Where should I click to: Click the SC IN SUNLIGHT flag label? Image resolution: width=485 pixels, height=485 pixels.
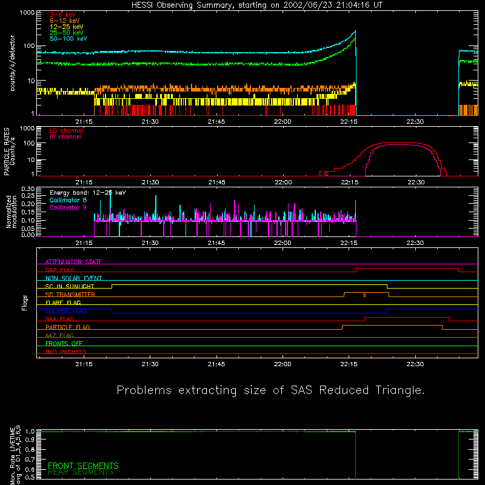(70, 286)
